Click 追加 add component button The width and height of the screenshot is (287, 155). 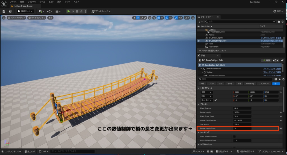click(x=266, y=60)
